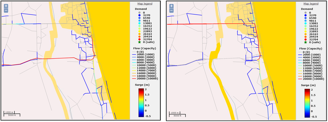Zoom in on the right map
This screenshot has height=122, width=328.
[x=171, y=6]
